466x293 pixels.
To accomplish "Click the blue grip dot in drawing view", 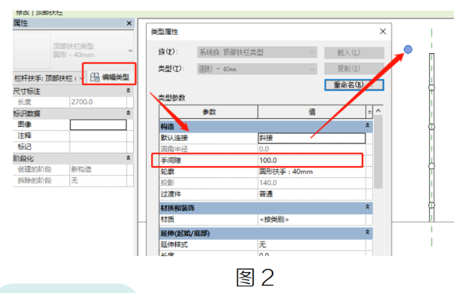I will pyautogui.click(x=408, y=49).
